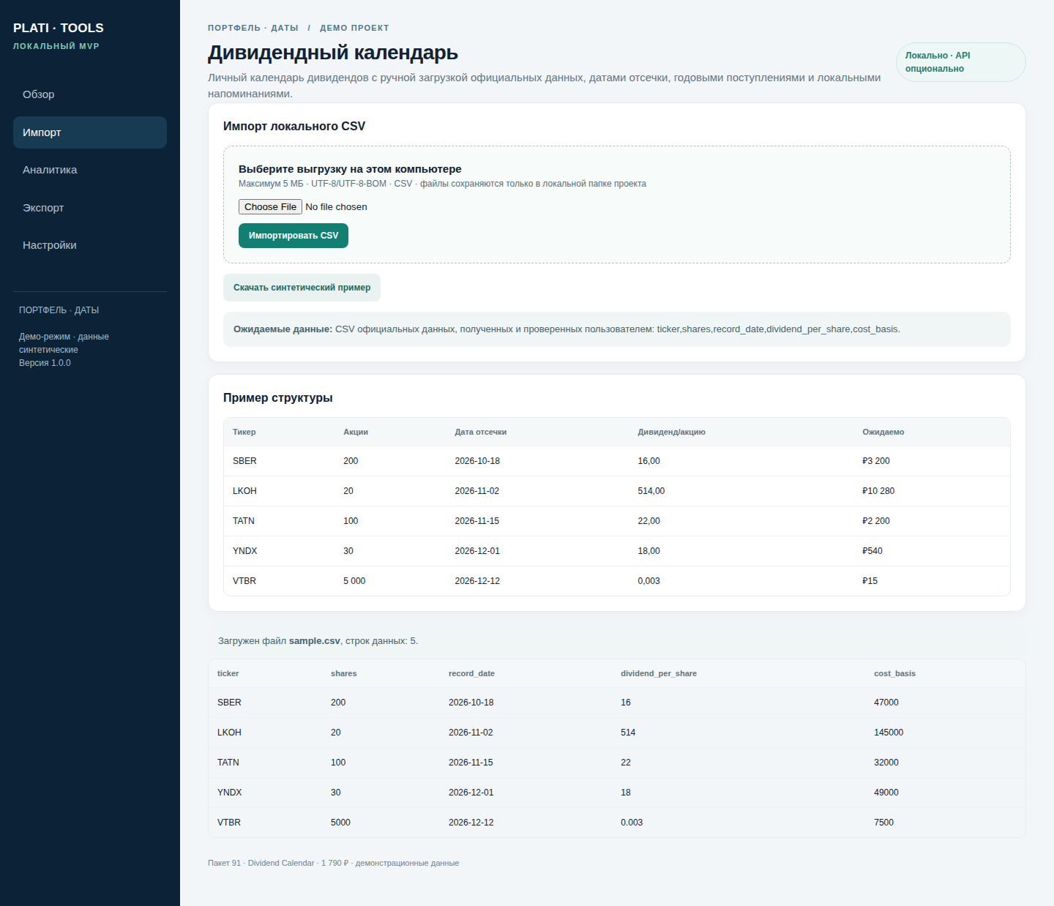The height and width of the screenshot is (906, 1054).
Task: Download via Скачать синтетический пример
Action: point(302,288)
